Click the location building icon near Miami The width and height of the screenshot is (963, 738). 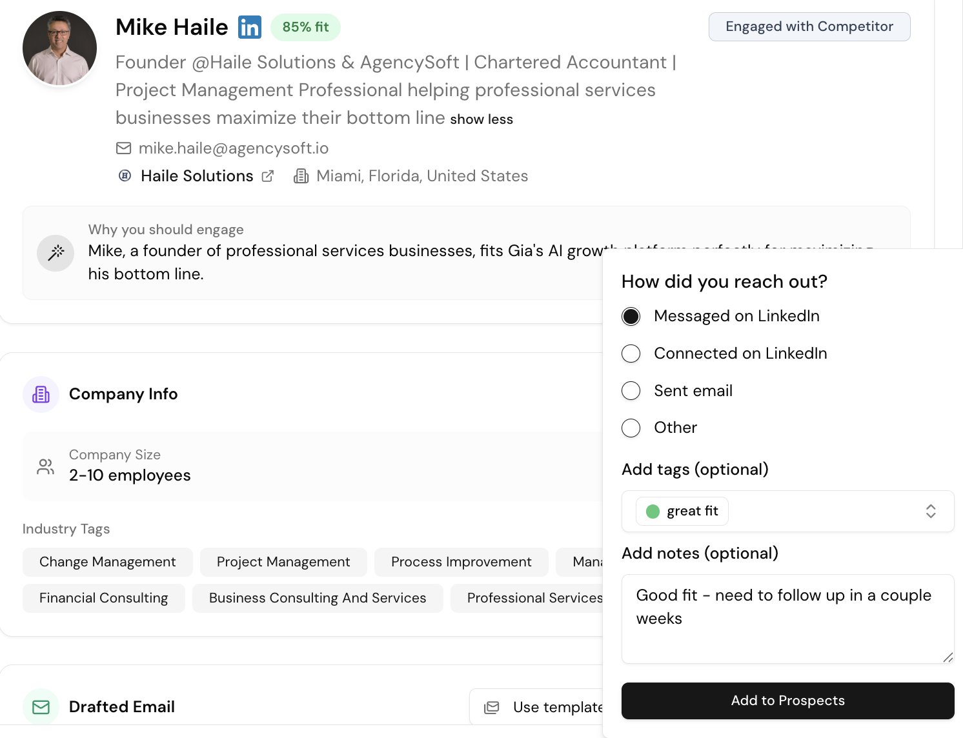click(301, 176)
